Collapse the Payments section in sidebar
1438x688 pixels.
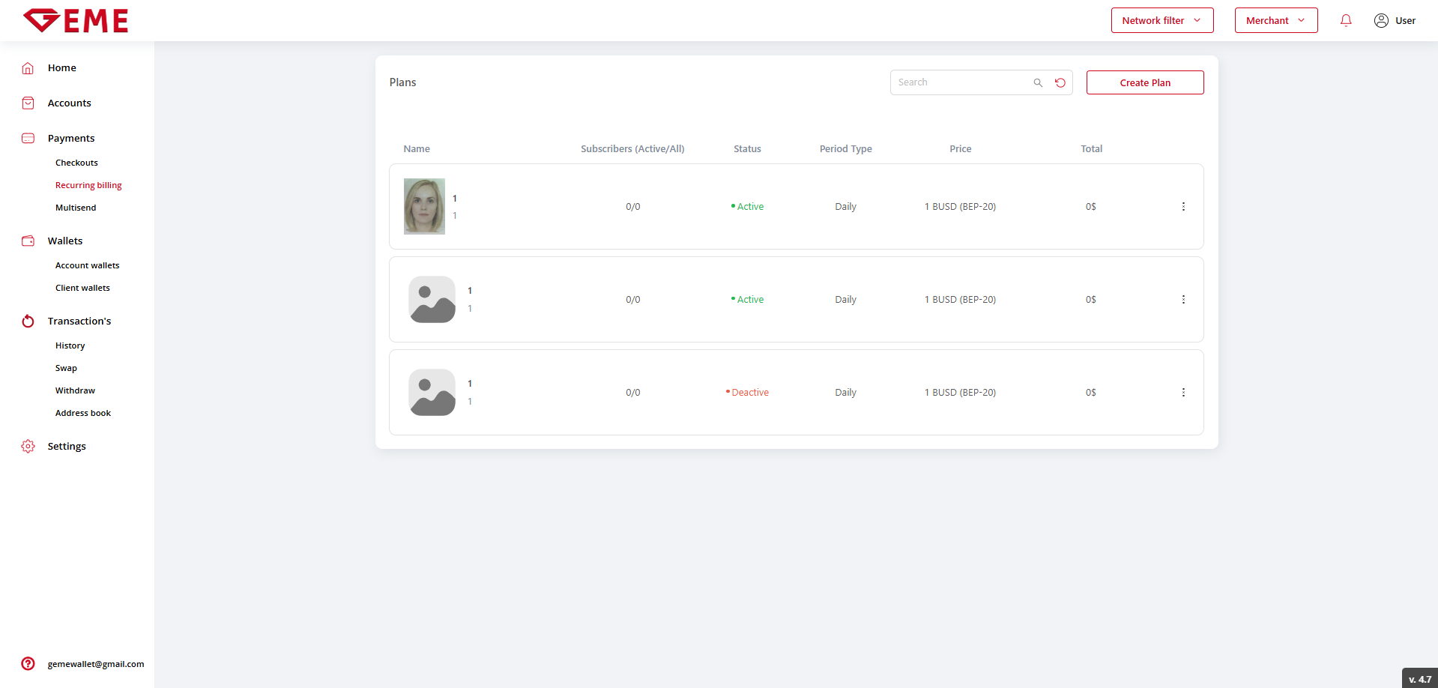coord(71,139)
